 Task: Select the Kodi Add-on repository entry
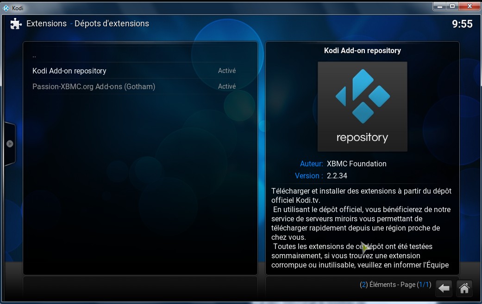click(x=140, y=71)
